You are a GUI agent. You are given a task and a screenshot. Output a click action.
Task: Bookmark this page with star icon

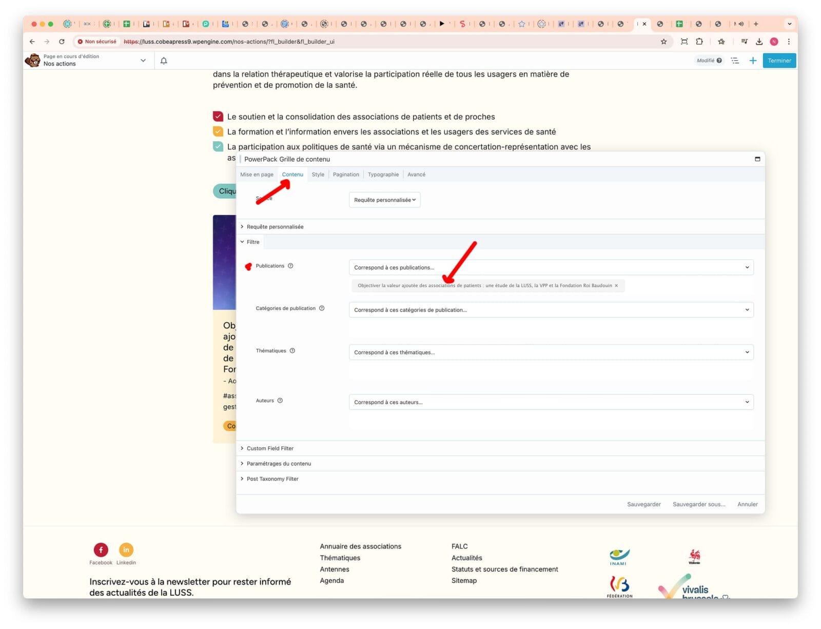(663, 42)
